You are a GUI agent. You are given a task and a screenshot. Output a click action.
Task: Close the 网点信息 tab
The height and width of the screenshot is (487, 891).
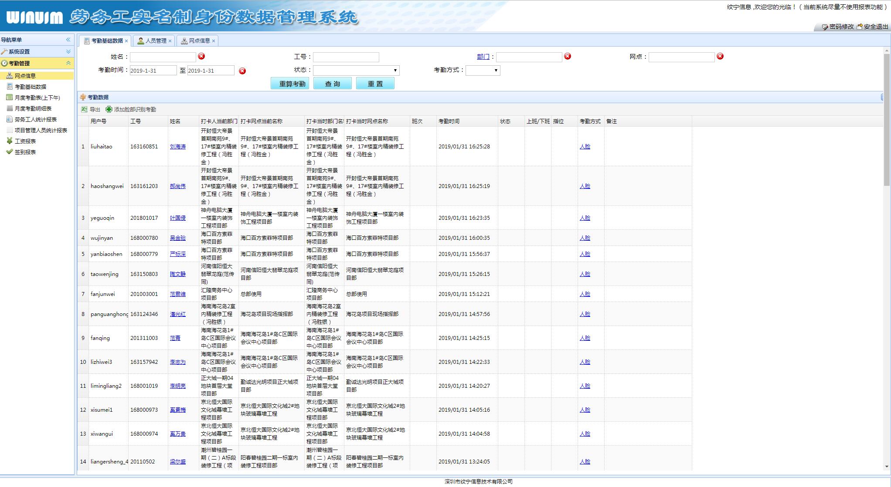pos(214,41)
